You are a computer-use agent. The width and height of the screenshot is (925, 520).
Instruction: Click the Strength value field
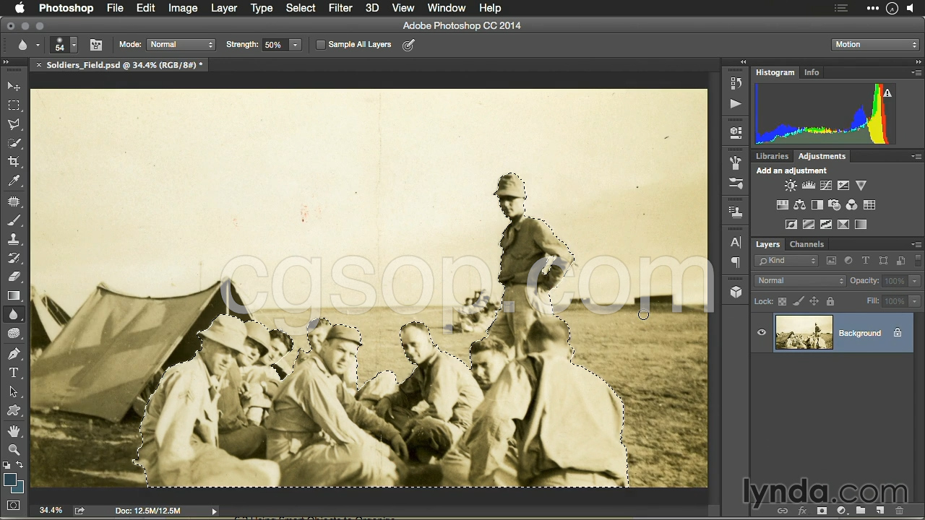pos(275,45)
